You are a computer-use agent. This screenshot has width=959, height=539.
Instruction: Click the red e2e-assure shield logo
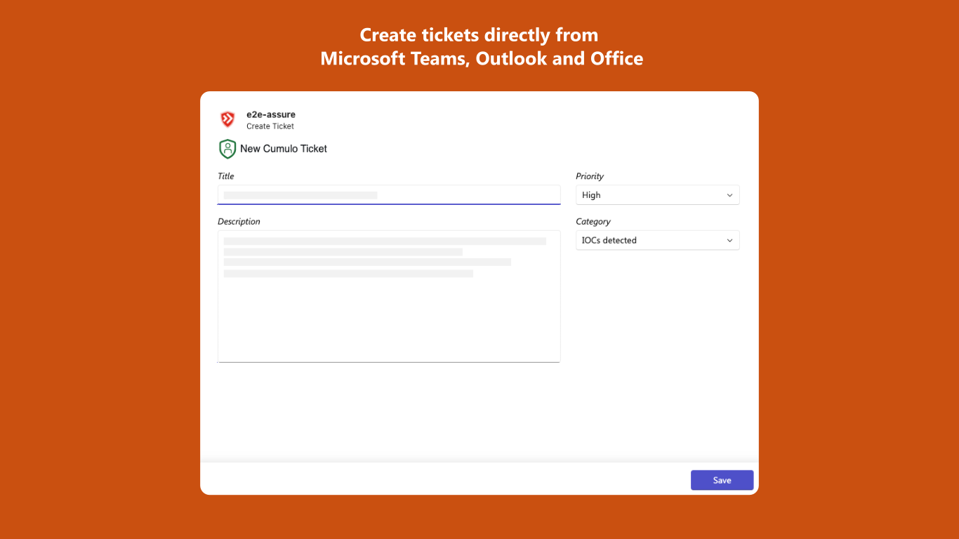(x=227, y=119)
